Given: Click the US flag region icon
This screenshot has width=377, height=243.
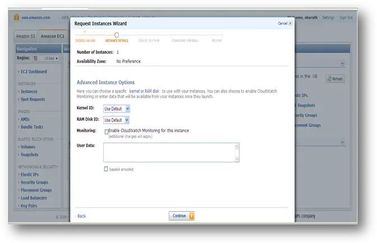Looking at the screenshot, I should 36,58.
